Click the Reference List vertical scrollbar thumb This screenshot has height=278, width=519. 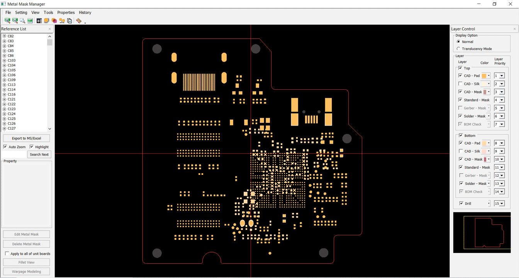[50, 42]
